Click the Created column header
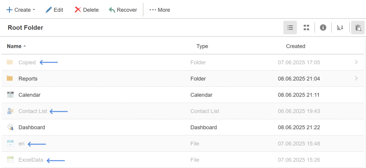Viewport: 366px width, 168px height. [296, 46]
